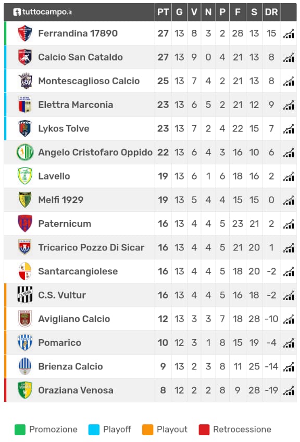Open the Tricarico Pozzo Di Sicar link
The image size is (300, 442).
pyautogui.click(x=91, y=247)
